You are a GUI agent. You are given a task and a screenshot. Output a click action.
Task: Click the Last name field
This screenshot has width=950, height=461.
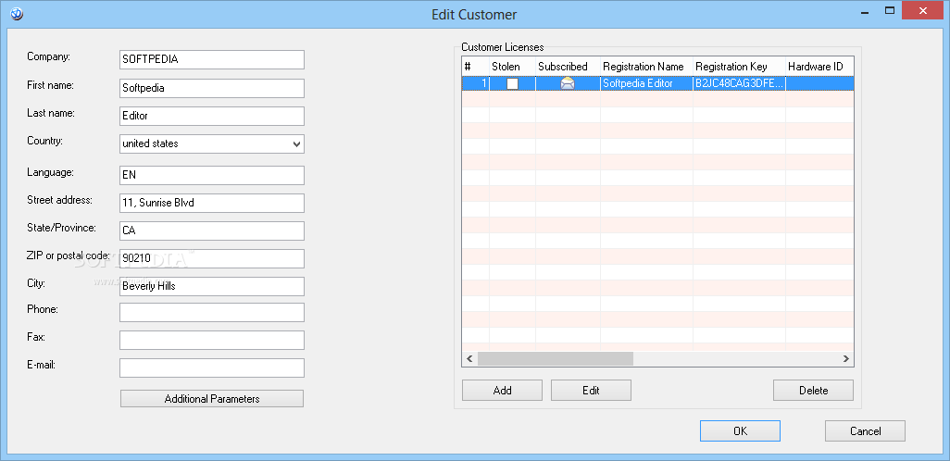point(212,116)
